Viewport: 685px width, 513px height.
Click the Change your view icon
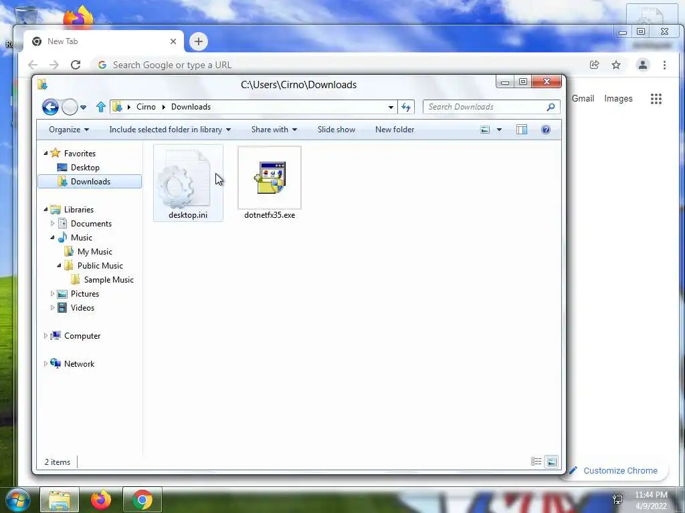485,130
